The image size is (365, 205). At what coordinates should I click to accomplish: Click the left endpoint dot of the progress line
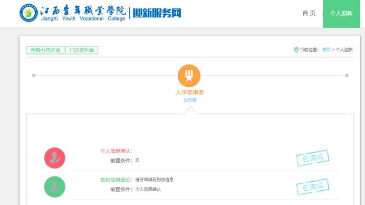(x=34, y=76)
